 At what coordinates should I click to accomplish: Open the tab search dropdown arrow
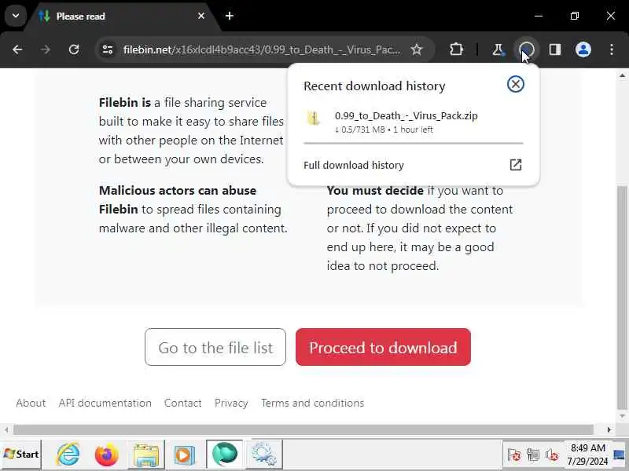[x=16, y=16]
